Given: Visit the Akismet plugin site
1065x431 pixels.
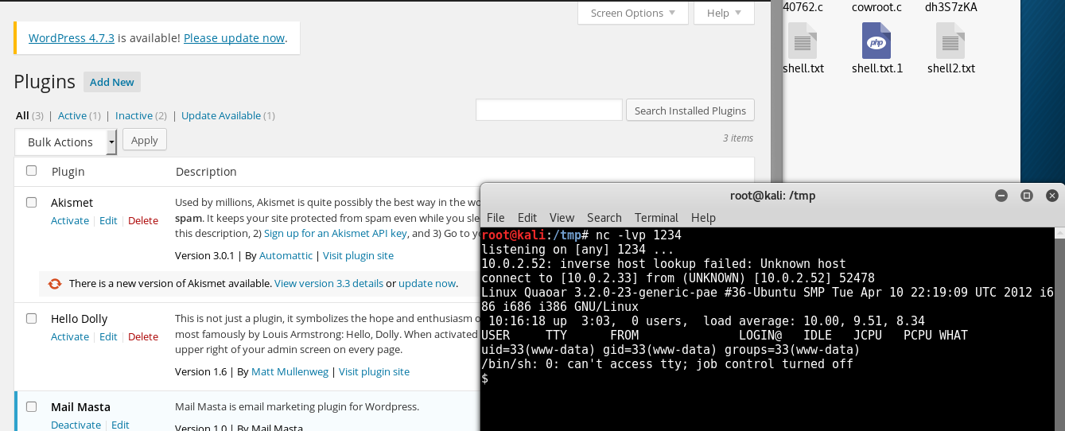Looking at the screenshot, I should [358, 255].
